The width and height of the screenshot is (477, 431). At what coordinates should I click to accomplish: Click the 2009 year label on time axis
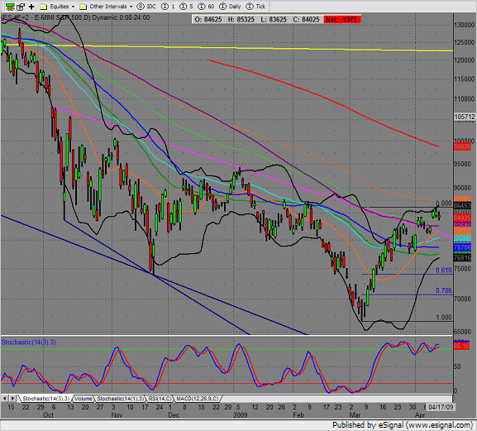[x=241, y=415]
